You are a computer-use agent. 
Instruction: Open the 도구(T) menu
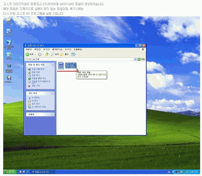coord(68,49)
